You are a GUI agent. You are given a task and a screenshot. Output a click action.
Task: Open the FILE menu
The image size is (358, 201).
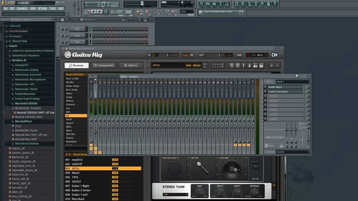(x=6, y=9)
